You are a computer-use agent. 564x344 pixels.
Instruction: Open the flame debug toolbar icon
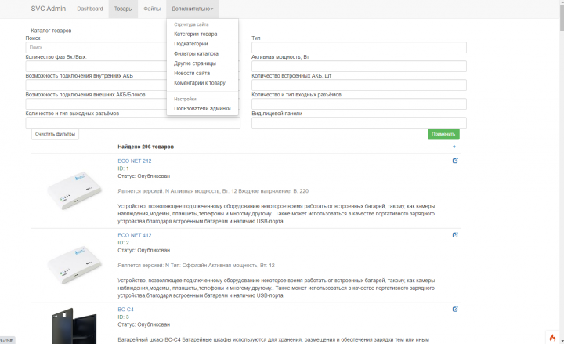[552, 338]
